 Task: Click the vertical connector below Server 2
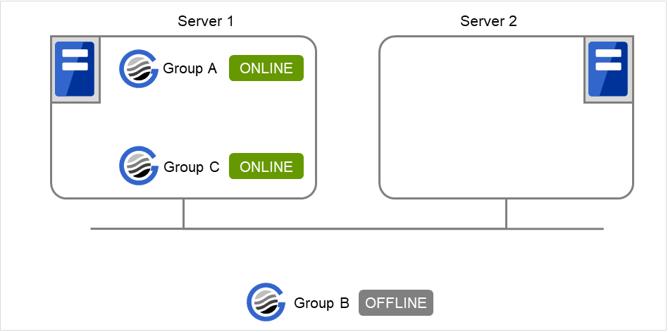coord(506,214)
